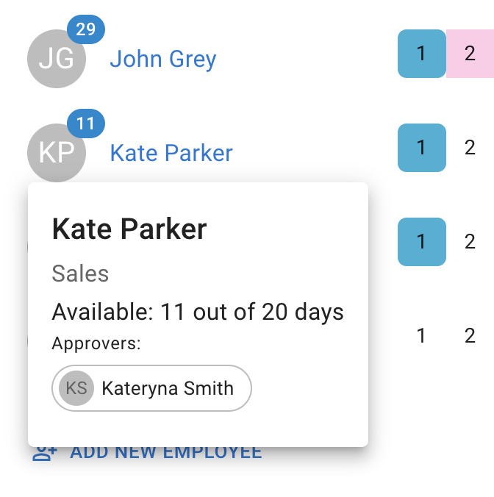Click the 'Approvers:' label in popup
The image size is (494, 497).
point(96,343)
